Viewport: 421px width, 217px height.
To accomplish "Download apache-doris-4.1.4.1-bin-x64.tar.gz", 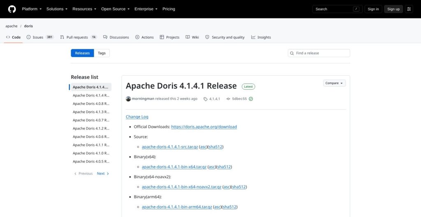I will [174, 167].
